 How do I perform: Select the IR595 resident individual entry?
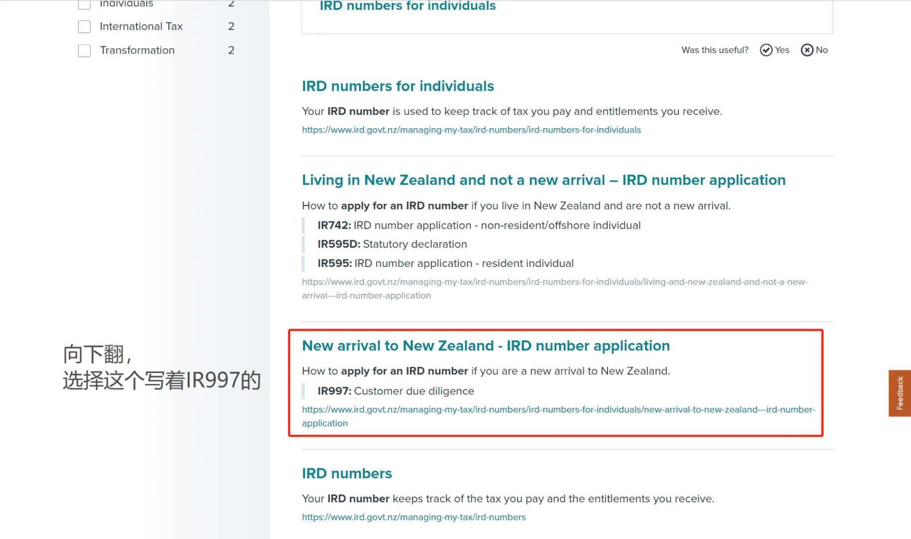click(x=445, y=263)
